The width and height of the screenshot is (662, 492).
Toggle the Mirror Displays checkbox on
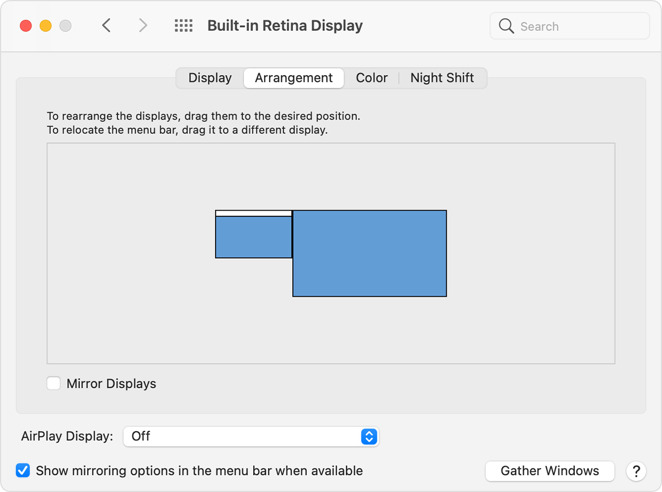(54, 383)
